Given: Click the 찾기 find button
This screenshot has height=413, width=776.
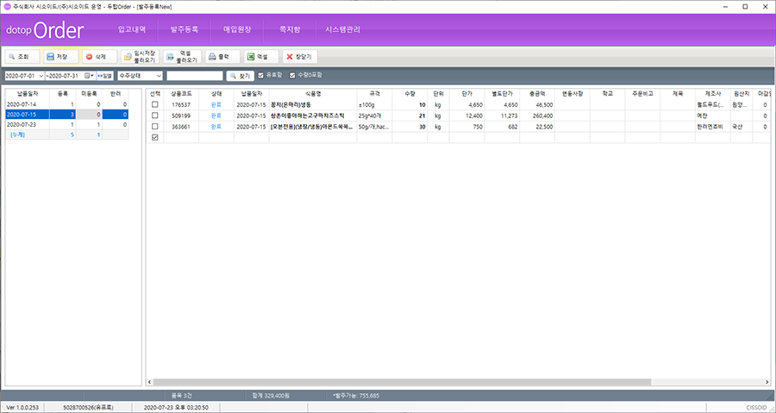Looking at the screenshot, I should tap(240, 76).
